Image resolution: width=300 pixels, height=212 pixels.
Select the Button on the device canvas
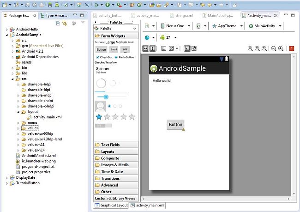pyautogui.click(x=175, y=125)
